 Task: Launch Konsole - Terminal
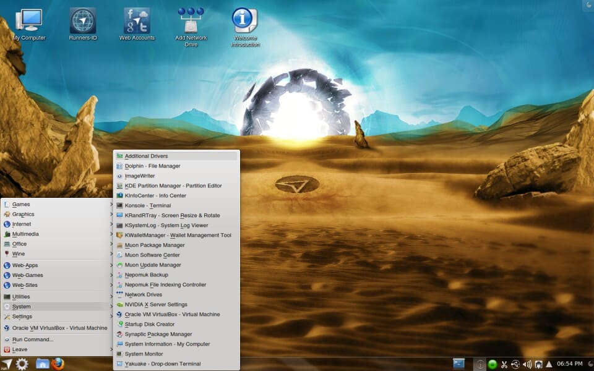pyautogui.click(x=176, y=205)
